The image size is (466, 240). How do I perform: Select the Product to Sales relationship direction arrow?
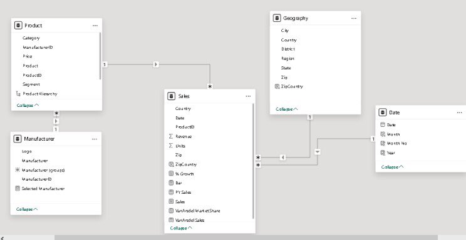(x=156, y=64)
